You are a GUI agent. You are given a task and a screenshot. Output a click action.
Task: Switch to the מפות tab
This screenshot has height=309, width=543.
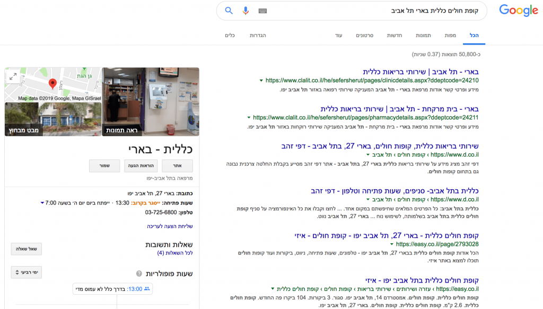click(450, 36)
